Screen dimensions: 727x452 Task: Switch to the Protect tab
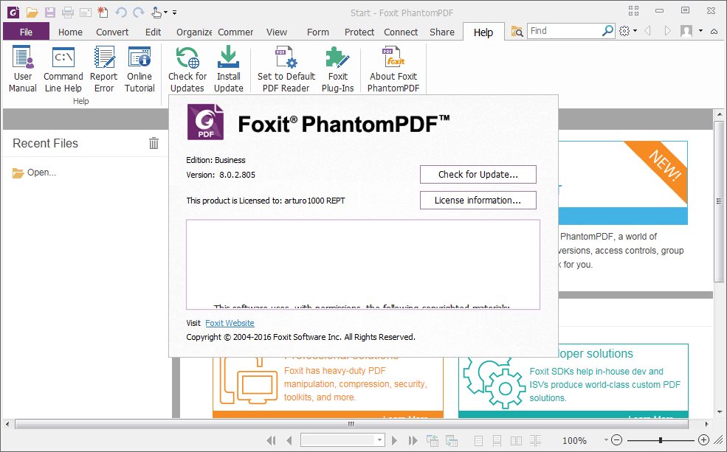point(359,32)
